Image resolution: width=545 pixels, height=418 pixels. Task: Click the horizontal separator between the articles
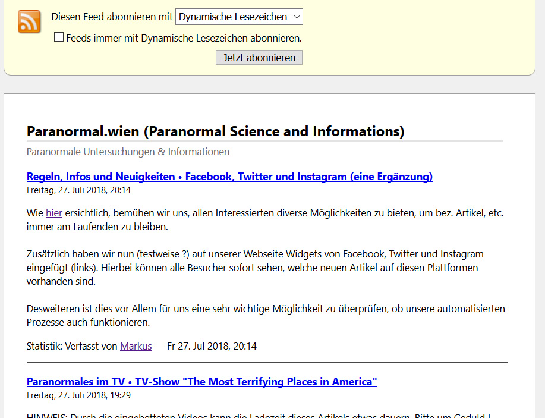(267, 362)
